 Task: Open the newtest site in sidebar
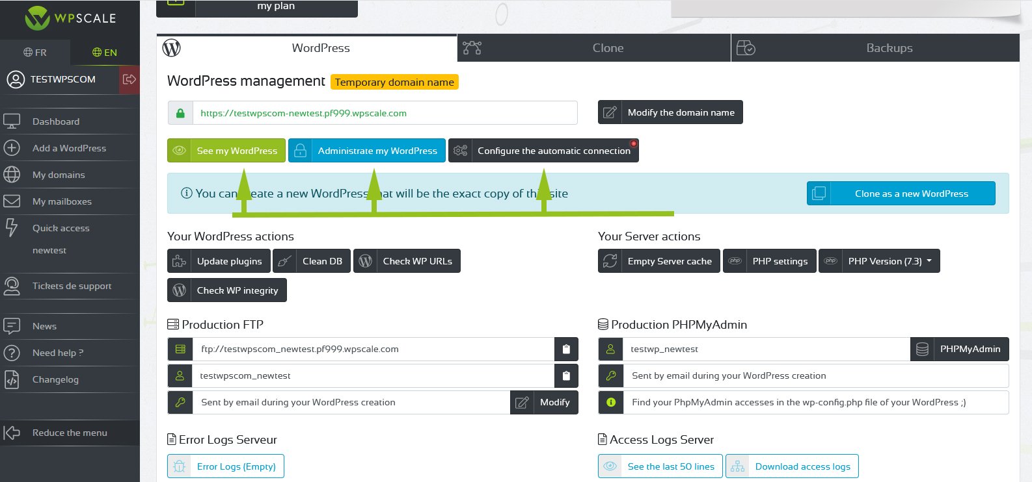pyautogui.click(x=49, y=250)
